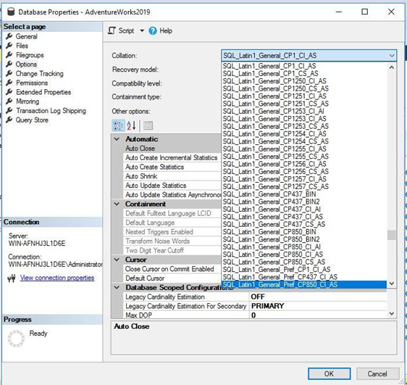
Task: Click property grid scroll down arrow
Action: 392,314
